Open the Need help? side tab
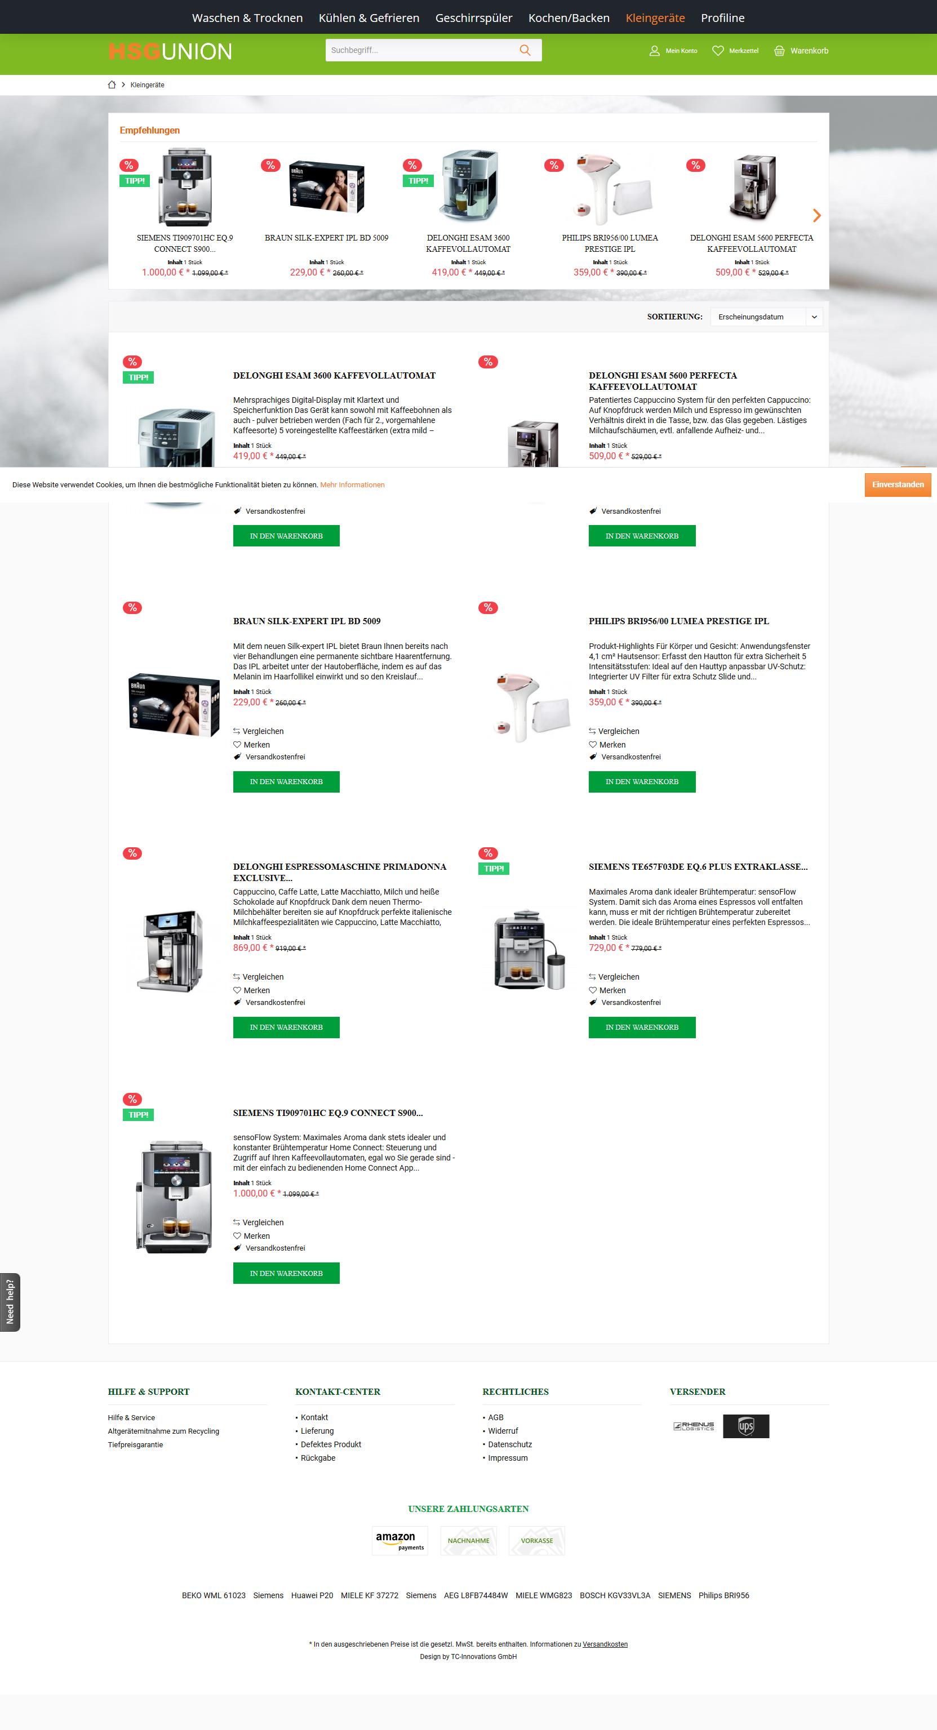937x1730 pixels. pos(10,1301)
